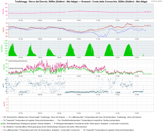This screenshot has width=162, height=132.
Task: Click the green EG global radiation legend square
Action: pos(2,124)
